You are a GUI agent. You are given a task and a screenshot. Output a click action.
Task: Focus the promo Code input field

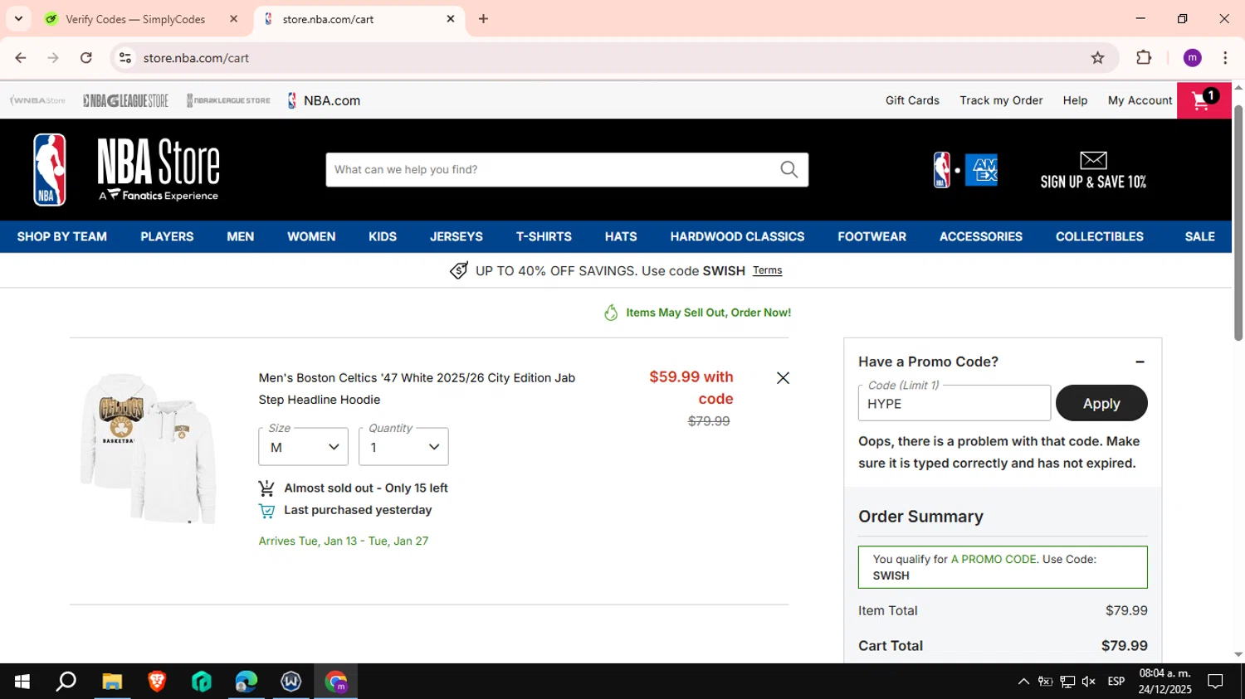[954, 403]
